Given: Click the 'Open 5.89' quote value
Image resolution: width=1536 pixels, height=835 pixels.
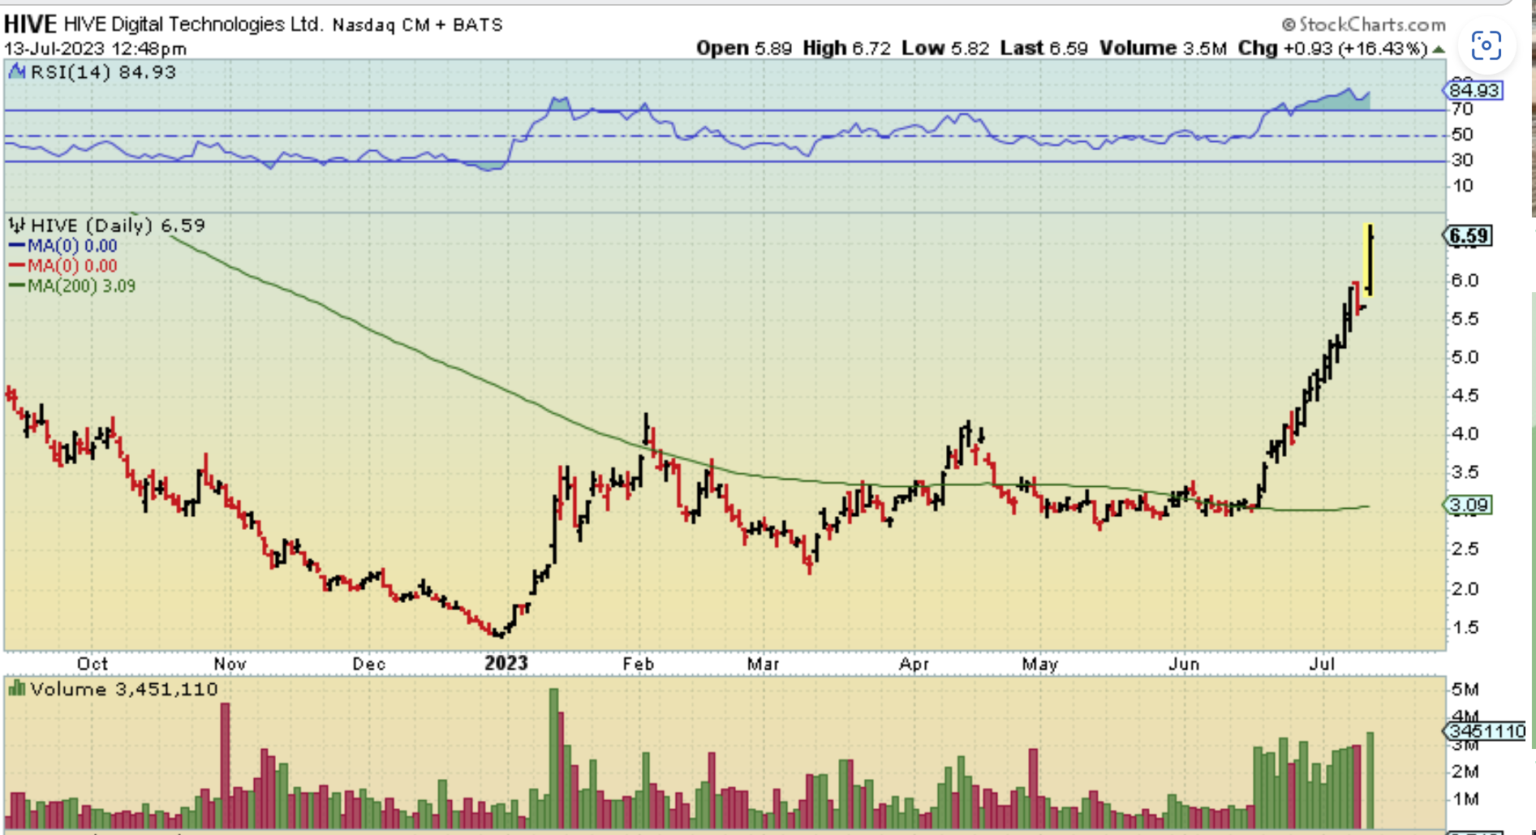Looking at the screenshot, I should (744, 49).
